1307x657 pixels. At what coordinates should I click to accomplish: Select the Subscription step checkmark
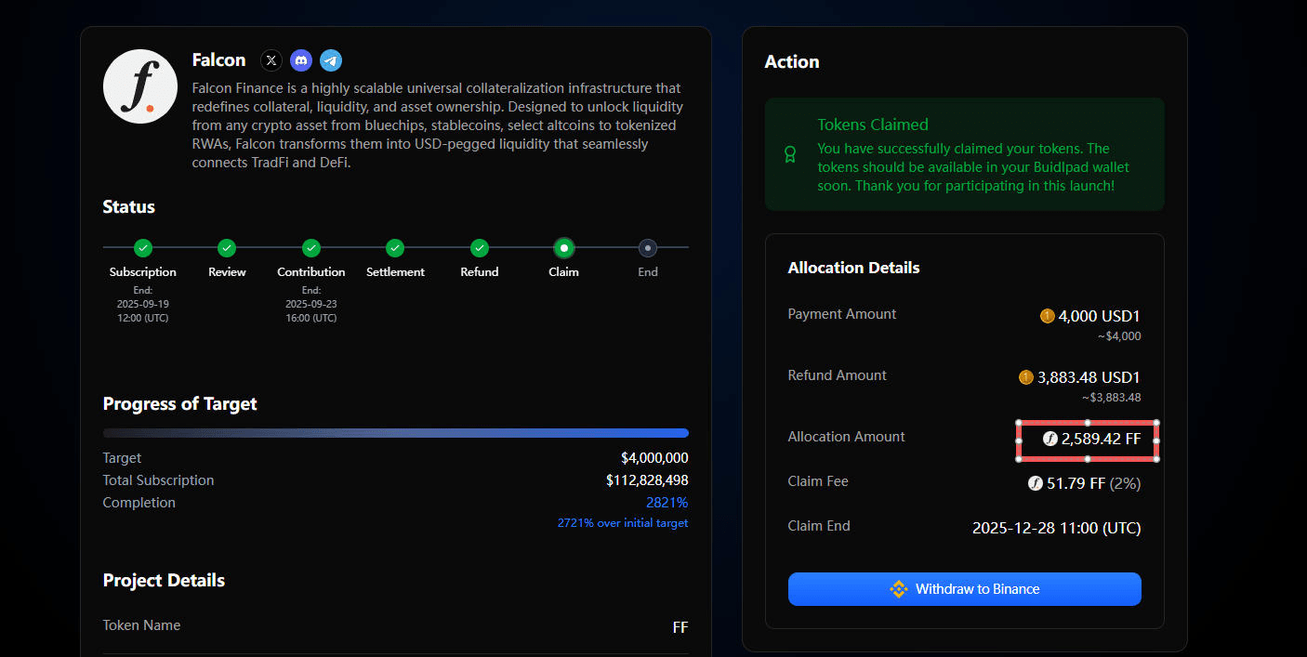coord(142,248)
